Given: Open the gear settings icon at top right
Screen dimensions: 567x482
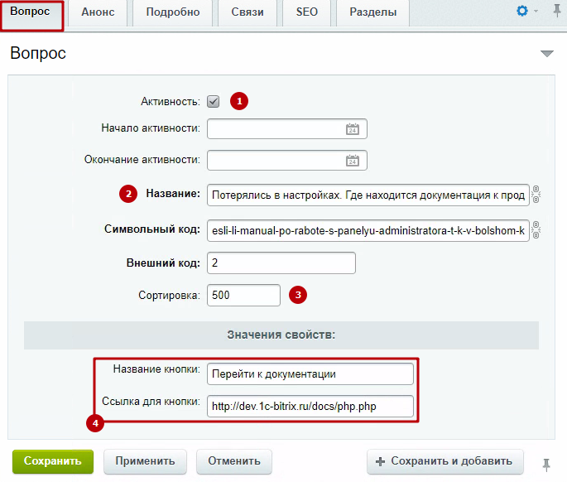Looking at the screenshot, I should click(x=521, y=11).
